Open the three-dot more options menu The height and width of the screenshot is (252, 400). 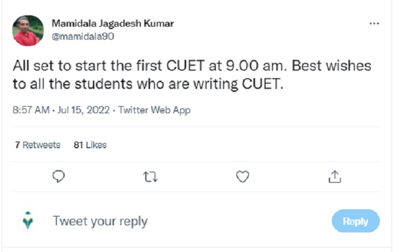click(x=374, y=23)
